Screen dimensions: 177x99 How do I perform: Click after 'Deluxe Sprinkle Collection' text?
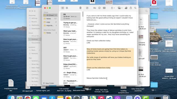[107, 78]
